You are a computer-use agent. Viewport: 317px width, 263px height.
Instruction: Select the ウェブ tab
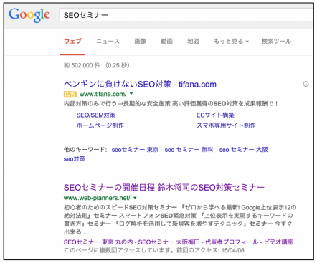(x=72, y=41)
